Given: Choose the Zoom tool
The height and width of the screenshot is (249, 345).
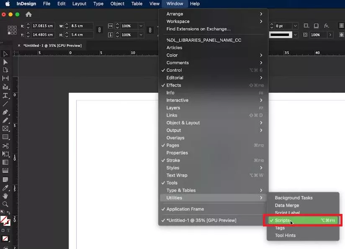Looking at the screenshot, I should tap(5, 204).
